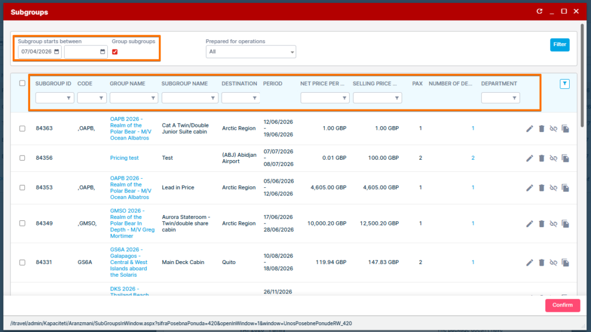Click the blue grid filter toggle icon

(x=564, y=84)
